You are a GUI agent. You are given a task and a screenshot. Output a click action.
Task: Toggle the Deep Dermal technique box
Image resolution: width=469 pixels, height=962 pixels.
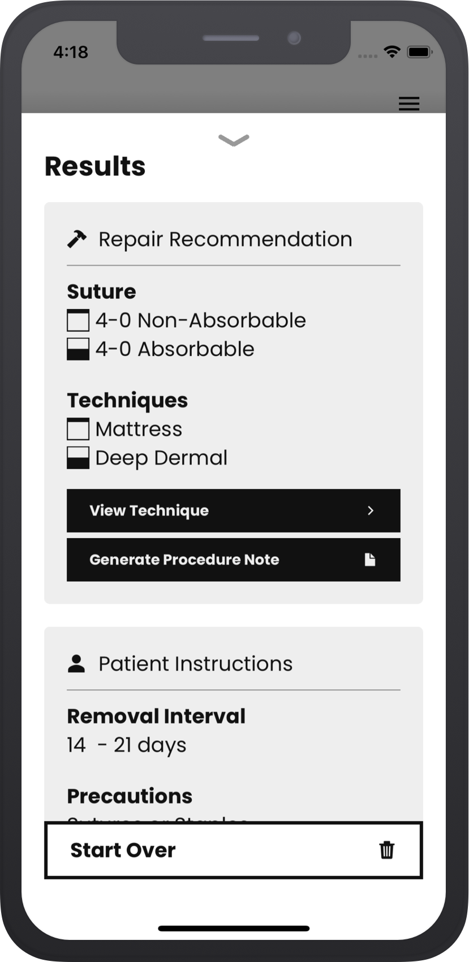click(78, 458)
